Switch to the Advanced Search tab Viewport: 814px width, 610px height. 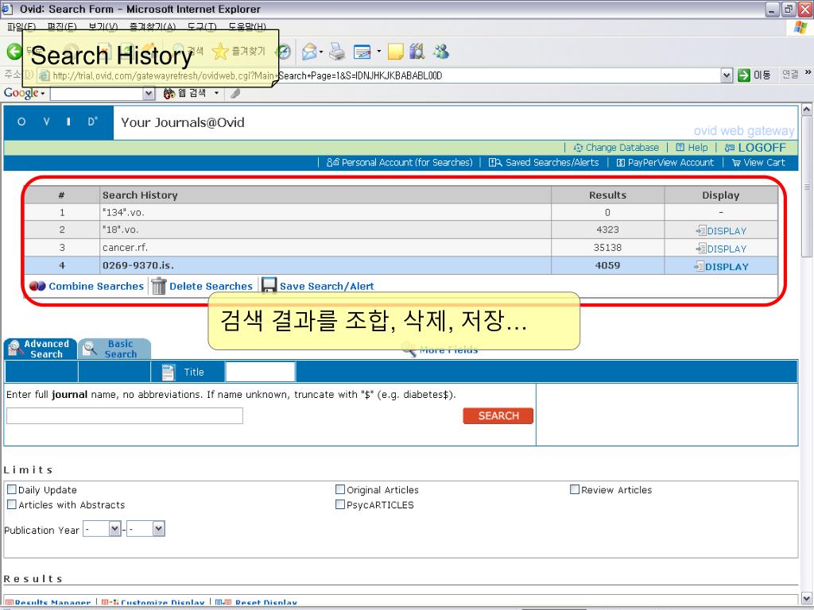41,349
